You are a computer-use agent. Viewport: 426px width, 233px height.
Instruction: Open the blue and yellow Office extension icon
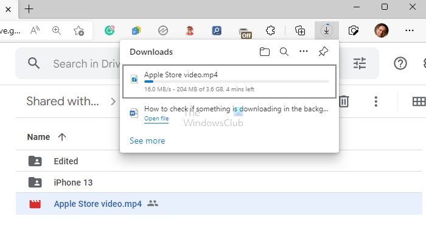136,30
